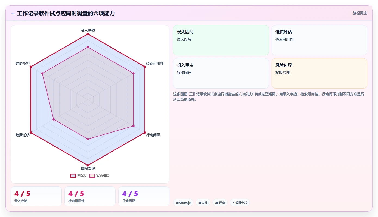
Task: Click the 行动闭环 radar axis label
Action: [x=153, y=135]
